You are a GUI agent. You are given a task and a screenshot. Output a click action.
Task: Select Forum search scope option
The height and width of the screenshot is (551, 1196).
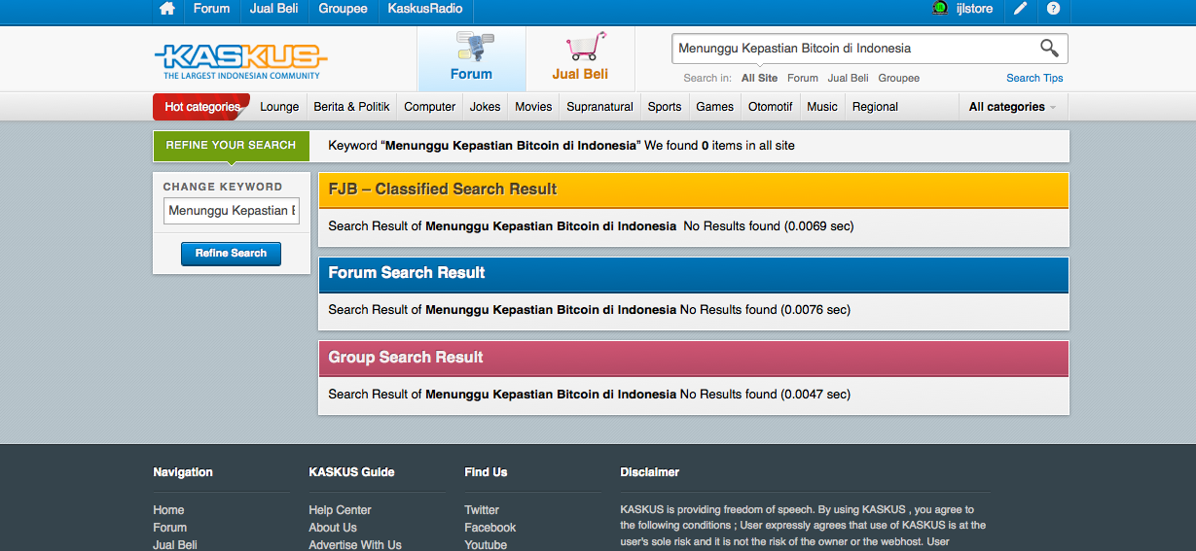coord(803,79)
